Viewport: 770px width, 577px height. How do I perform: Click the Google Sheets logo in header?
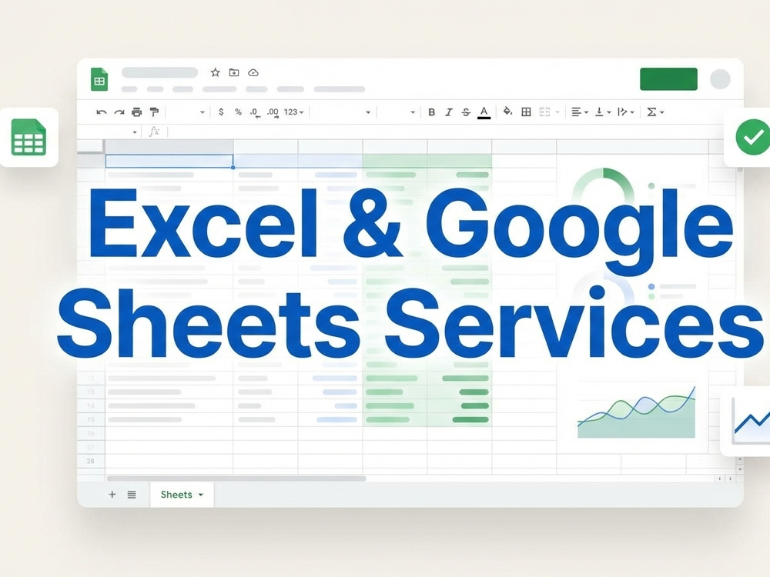(99, 79)
